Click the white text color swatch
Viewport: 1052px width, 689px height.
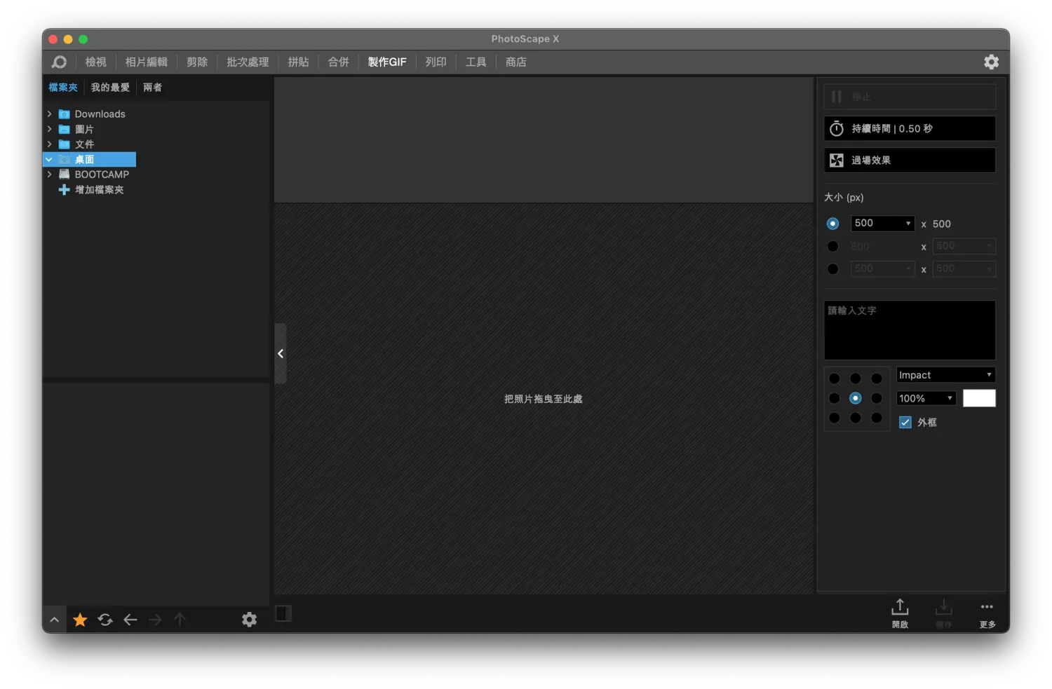tap(979, 398)
